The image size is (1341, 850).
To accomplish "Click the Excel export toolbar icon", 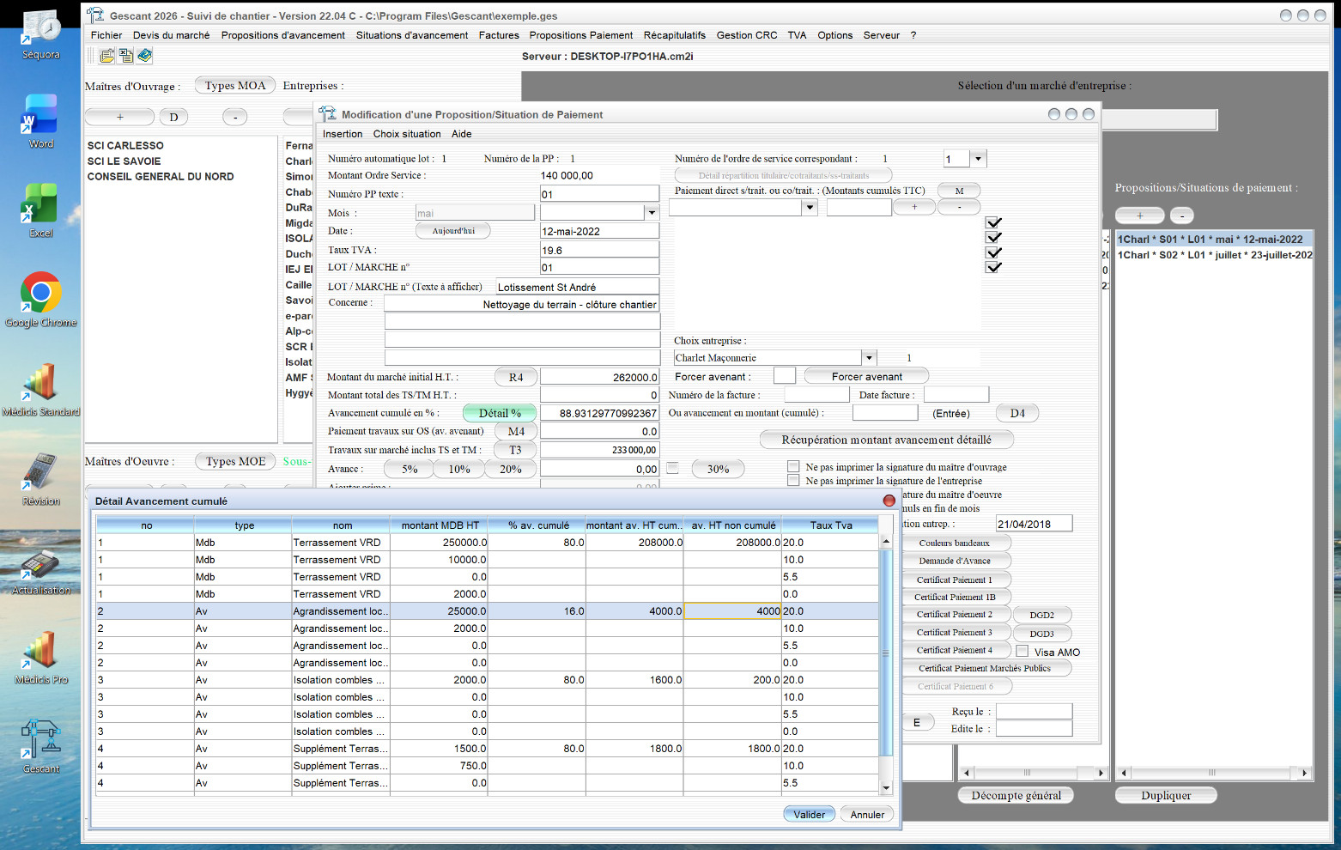I will [126, 56].
